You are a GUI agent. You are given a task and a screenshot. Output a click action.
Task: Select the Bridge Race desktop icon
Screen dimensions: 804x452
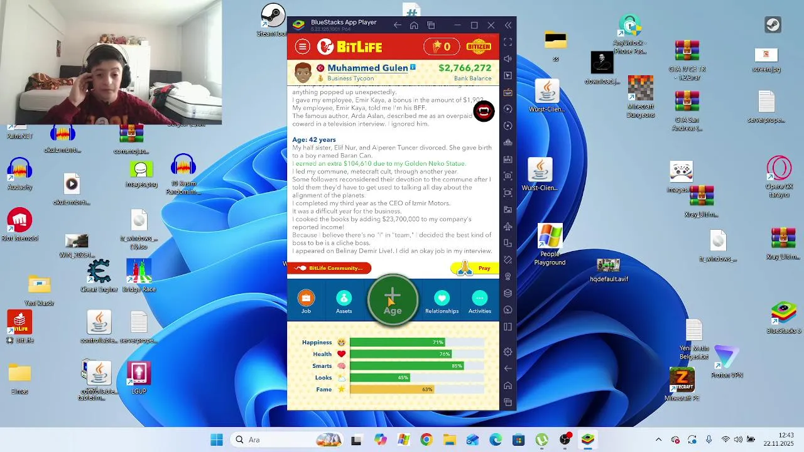tap(139, 276)
